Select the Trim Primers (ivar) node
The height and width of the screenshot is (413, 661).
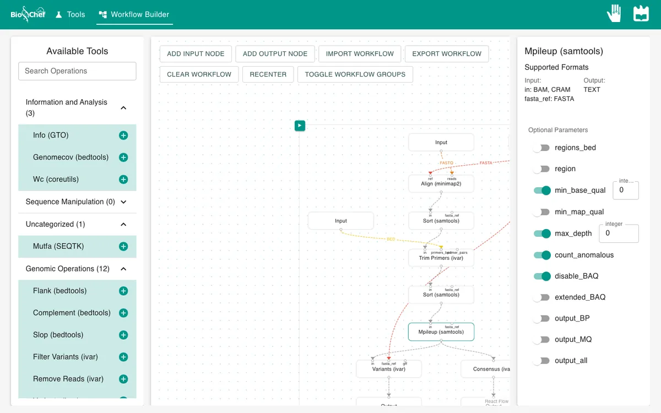[x=441, y=258]
